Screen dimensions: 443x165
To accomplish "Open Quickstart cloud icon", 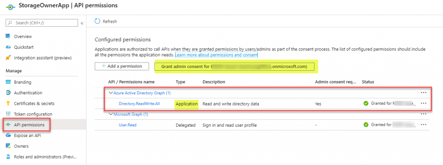I will pos(8,47).
